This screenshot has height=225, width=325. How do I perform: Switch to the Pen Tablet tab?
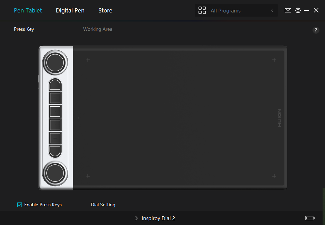[28, 10]
